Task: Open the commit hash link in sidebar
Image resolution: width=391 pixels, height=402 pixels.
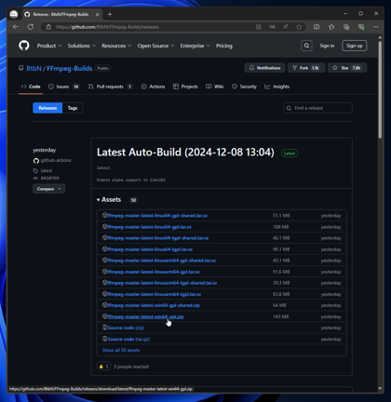Action: click(x=49, y=178)
